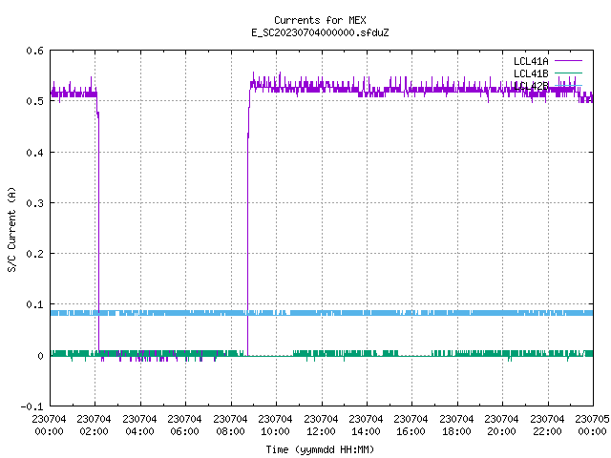Viewport: 611px width, 458px height.
Task: Click the y-axis tick value 0
Action: [40, 356]
